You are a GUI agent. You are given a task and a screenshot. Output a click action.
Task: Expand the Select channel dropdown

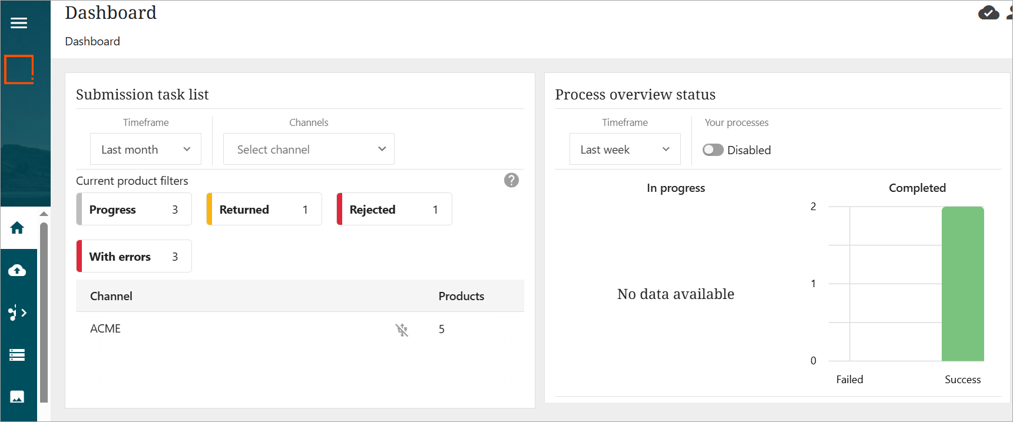[309, 149]
